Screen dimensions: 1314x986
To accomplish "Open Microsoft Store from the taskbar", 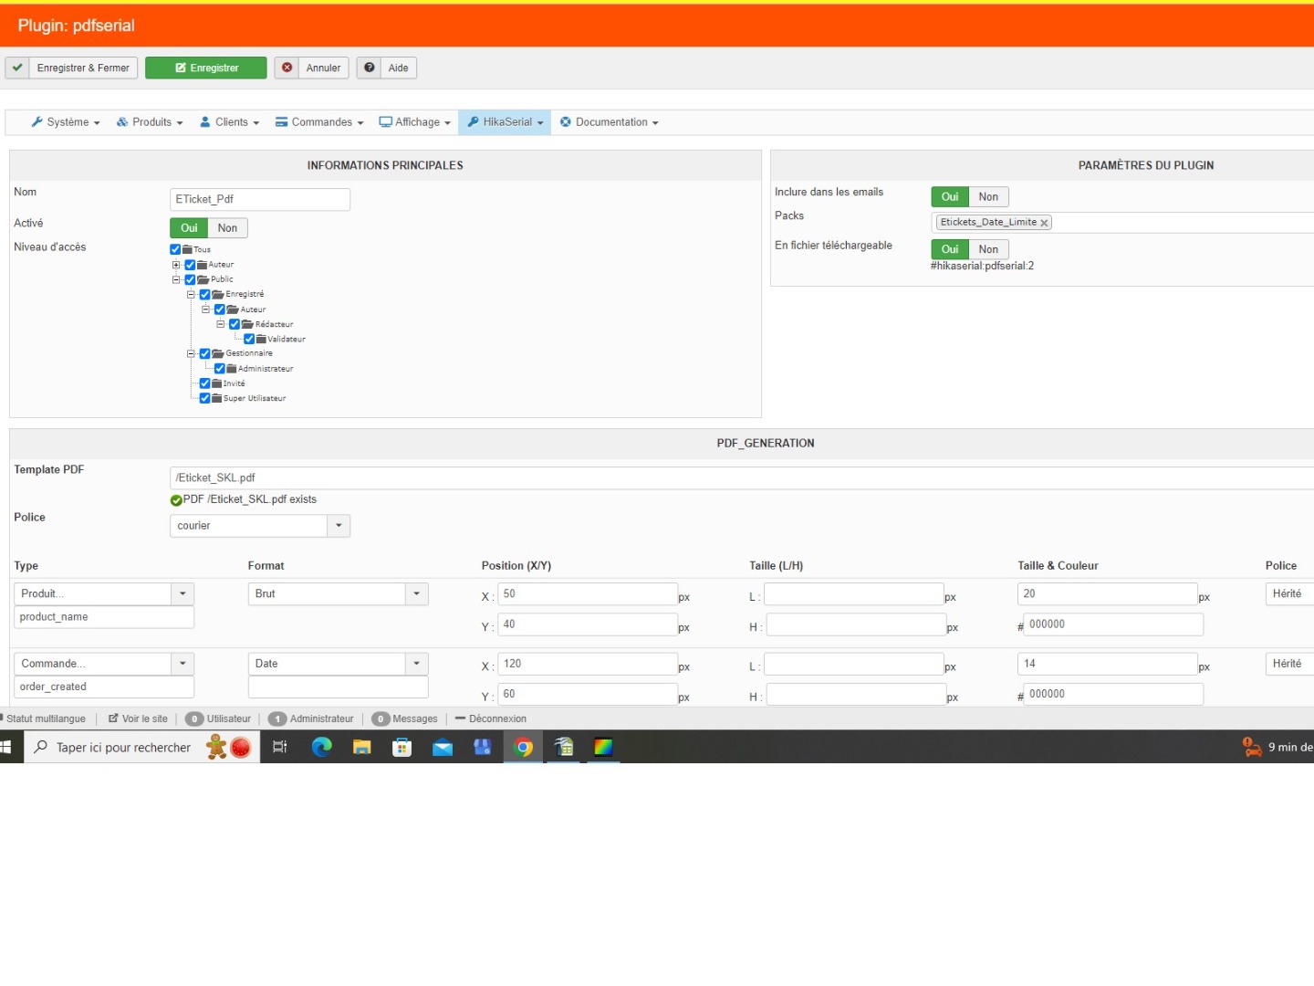I will [402, 747].
